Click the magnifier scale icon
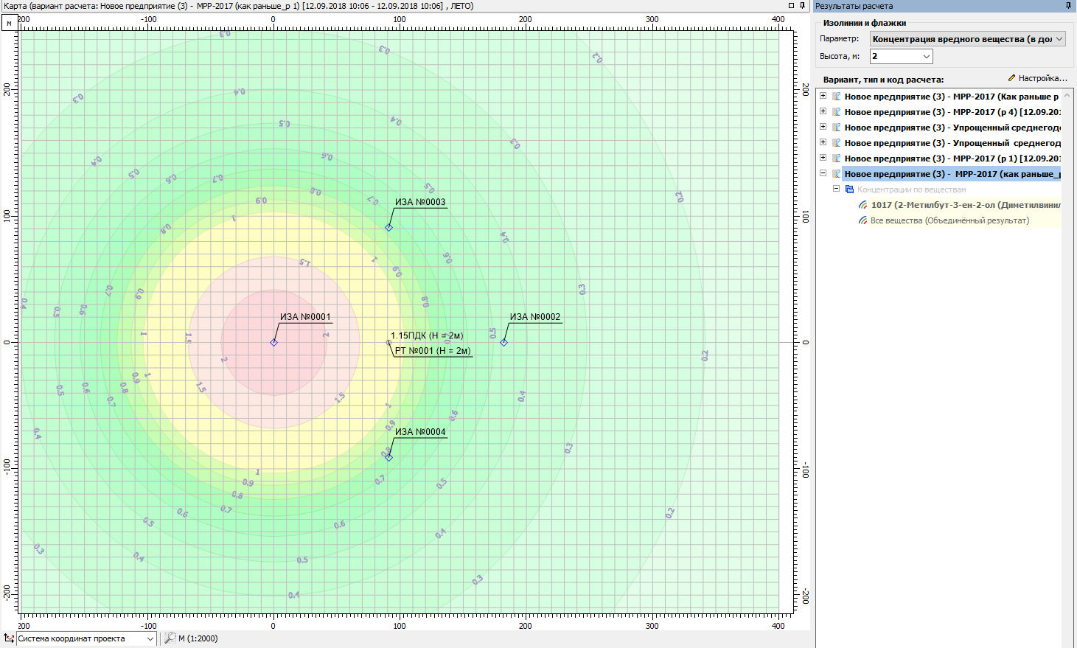Image resolution: width=1077 pixels, height=648 pixels. [170, 638]
